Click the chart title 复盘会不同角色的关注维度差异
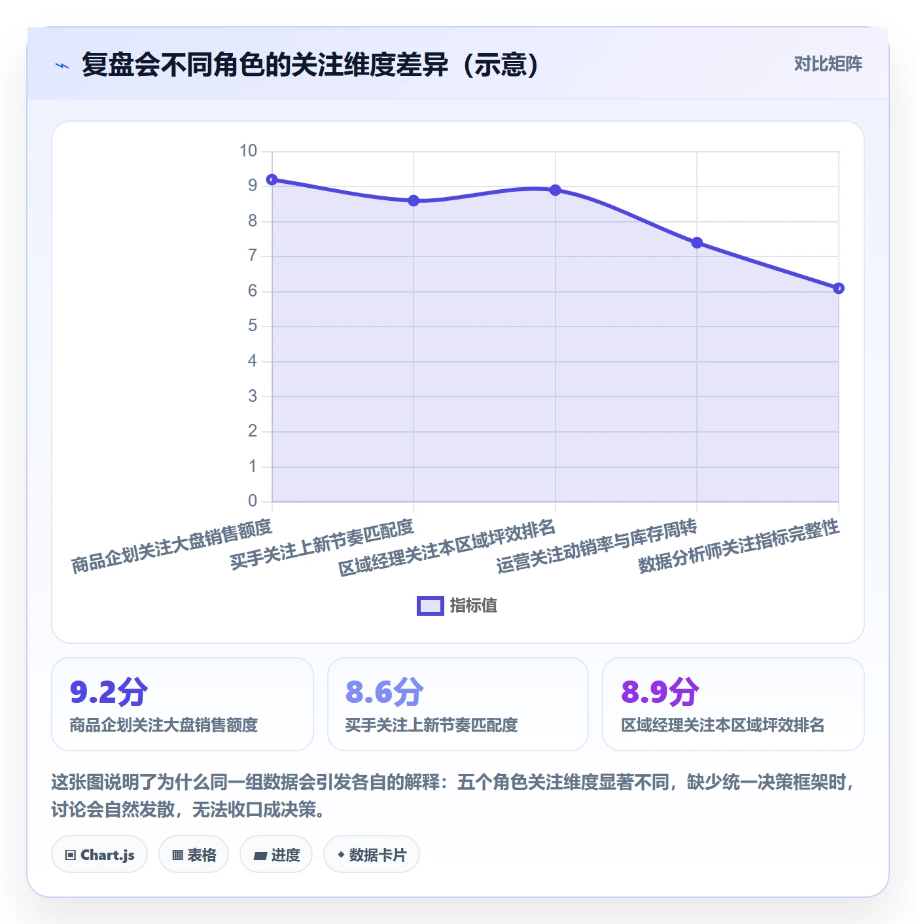 click(x=310, y=65)
